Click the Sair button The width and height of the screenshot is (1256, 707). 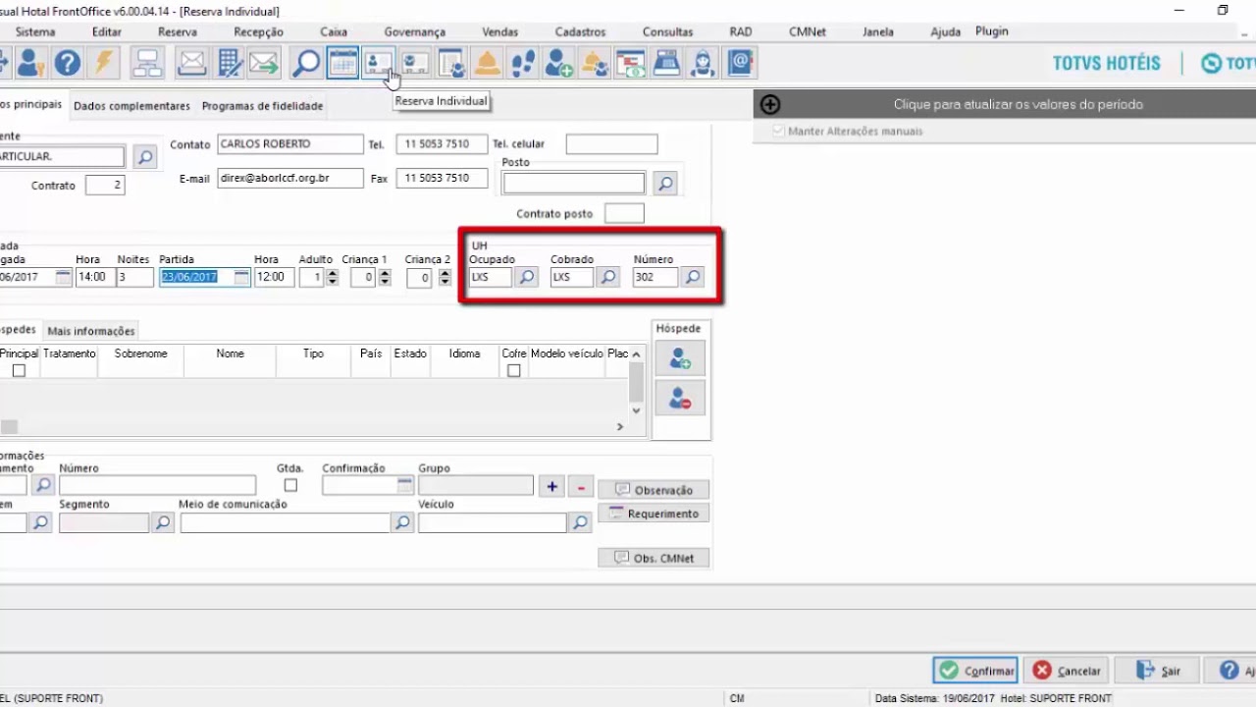point(1156,671)
